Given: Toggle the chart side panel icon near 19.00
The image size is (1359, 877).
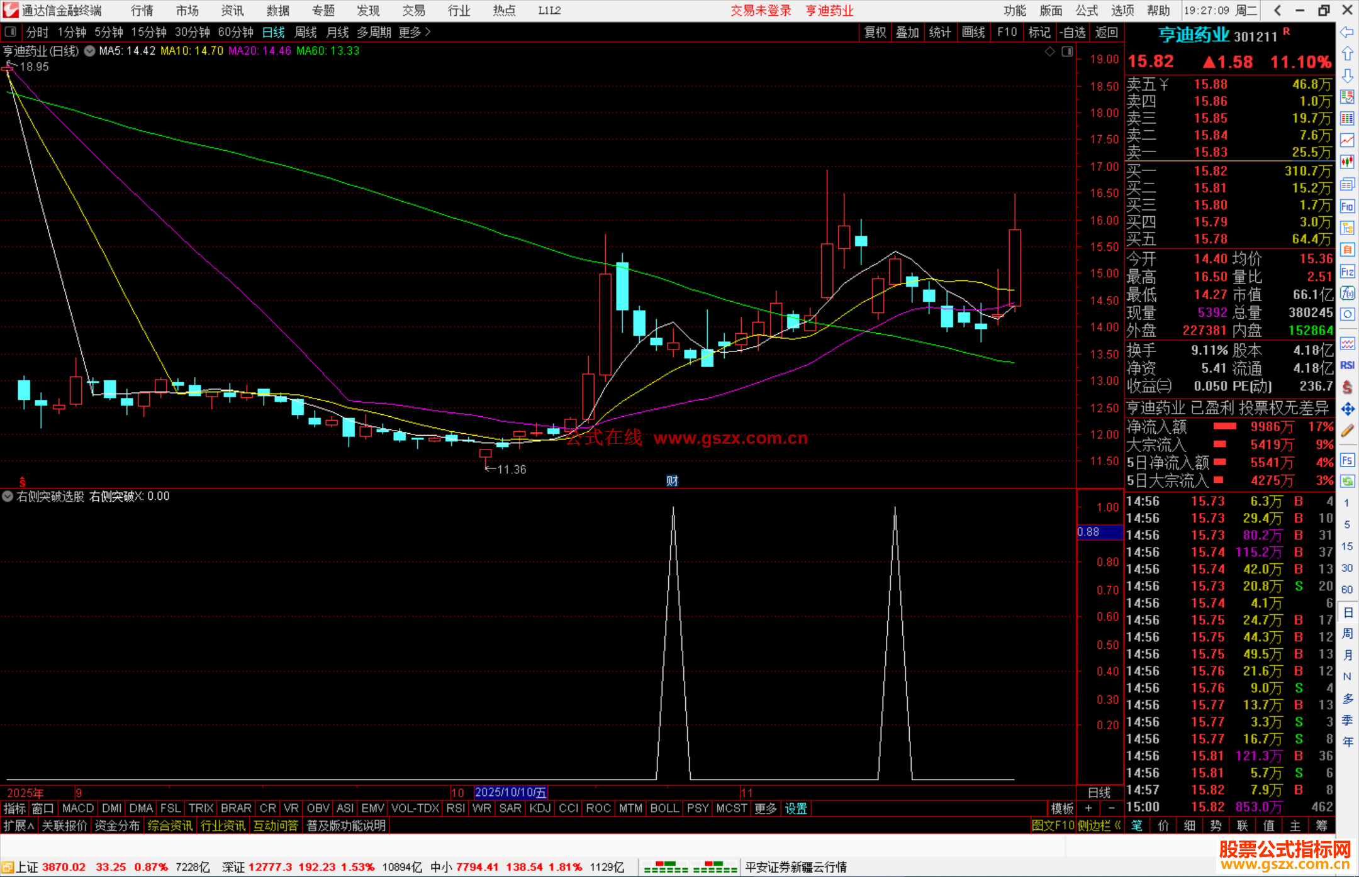Looking at the screenshot, I should point(1067,52).
